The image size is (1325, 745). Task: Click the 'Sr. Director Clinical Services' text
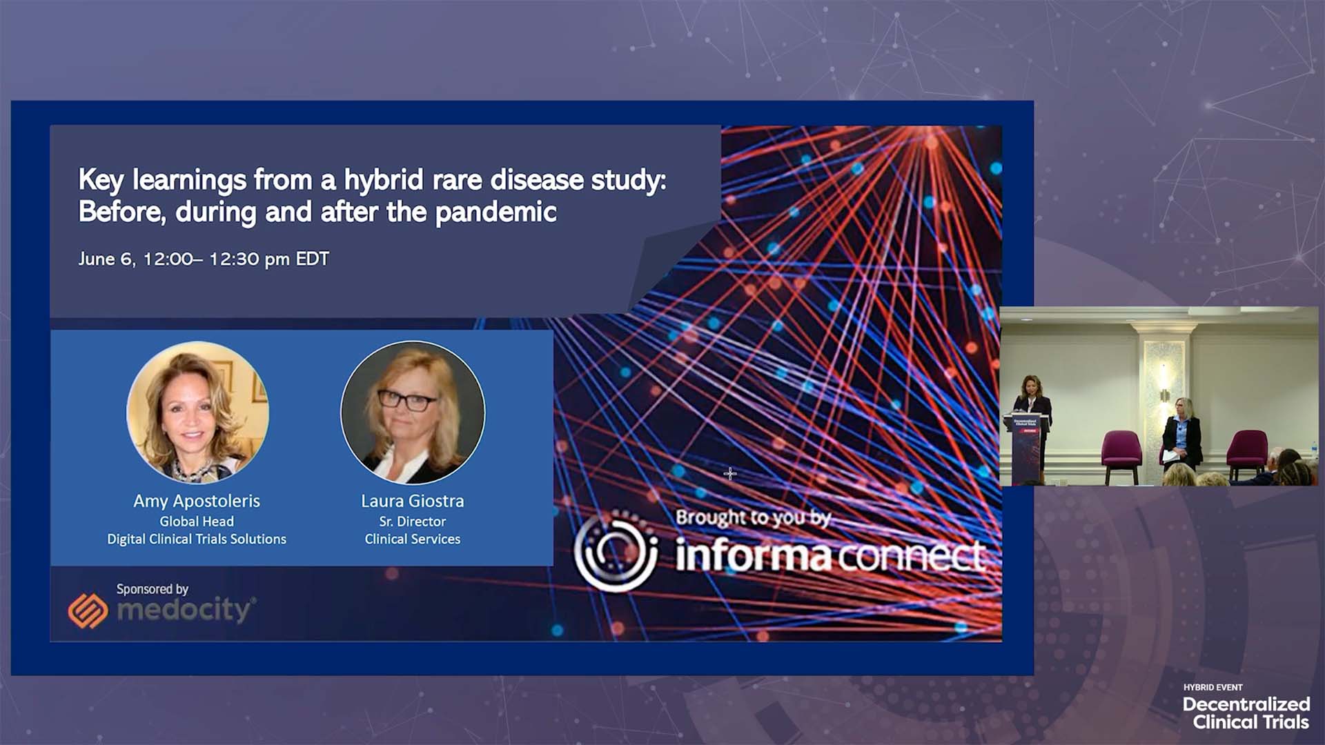pos(412,530)
